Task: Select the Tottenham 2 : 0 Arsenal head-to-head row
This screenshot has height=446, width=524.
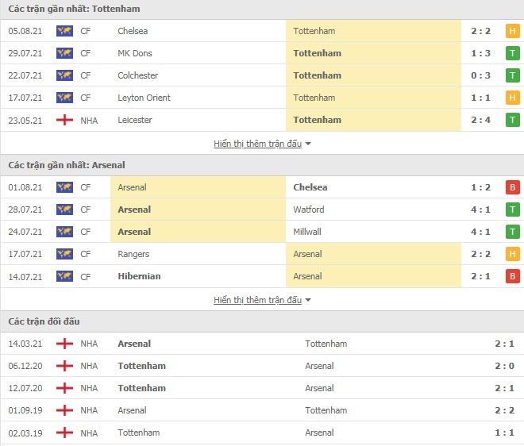Action: (262, 366)
